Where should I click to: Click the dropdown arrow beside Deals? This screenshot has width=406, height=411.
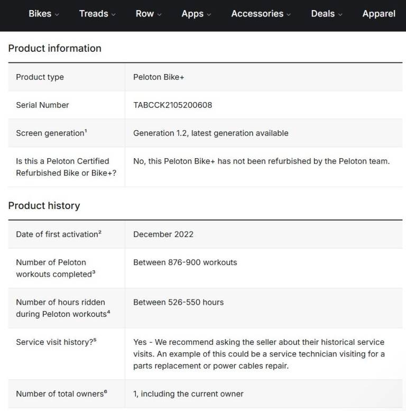[340, 15]
